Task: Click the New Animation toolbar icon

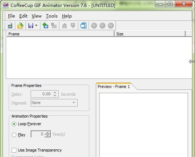Action: coord(10,26)
